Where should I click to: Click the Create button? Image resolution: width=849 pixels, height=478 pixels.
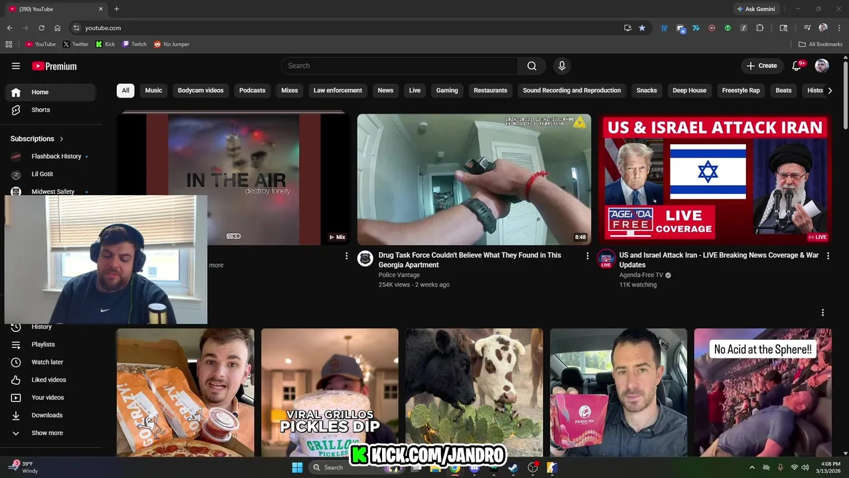(761, 66)
